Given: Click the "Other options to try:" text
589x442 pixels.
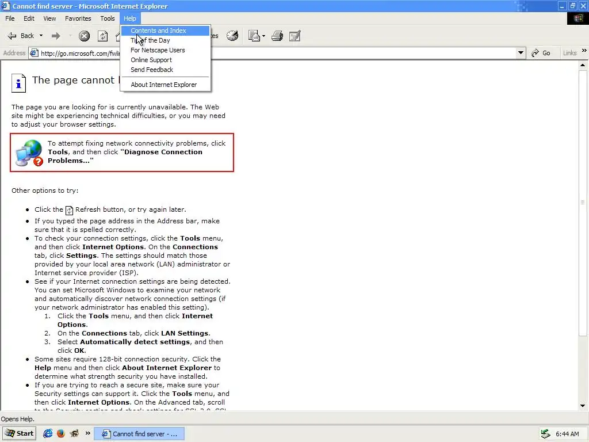Looking at the screenshot, I should pyautogui.click(x=45, y=190).
